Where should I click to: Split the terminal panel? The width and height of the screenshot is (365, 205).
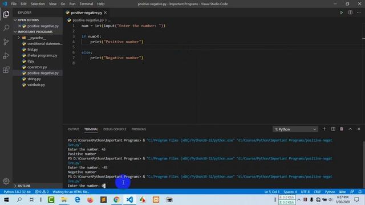[333, 129]
